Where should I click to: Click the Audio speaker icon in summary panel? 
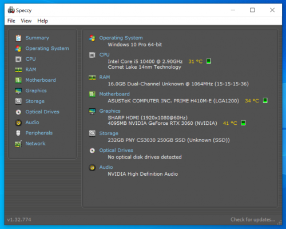pos(92,168)
